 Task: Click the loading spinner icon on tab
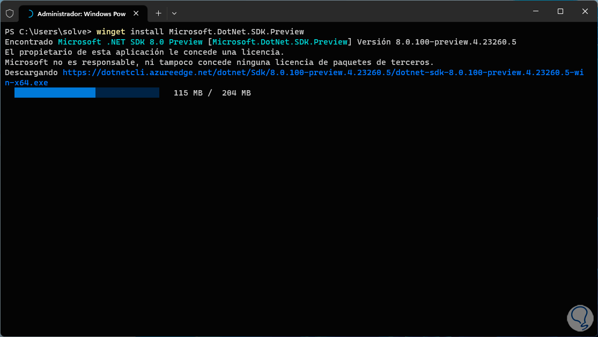(29, 14)
